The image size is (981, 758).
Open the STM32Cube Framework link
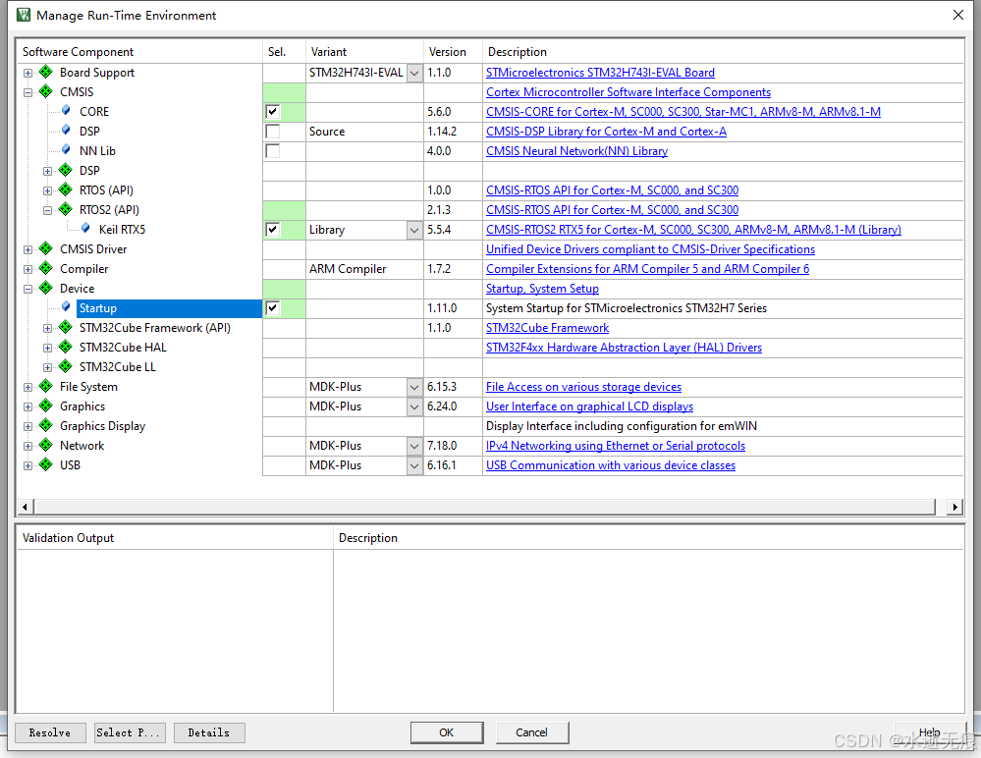pyautogui.click(x=547, y=327)
